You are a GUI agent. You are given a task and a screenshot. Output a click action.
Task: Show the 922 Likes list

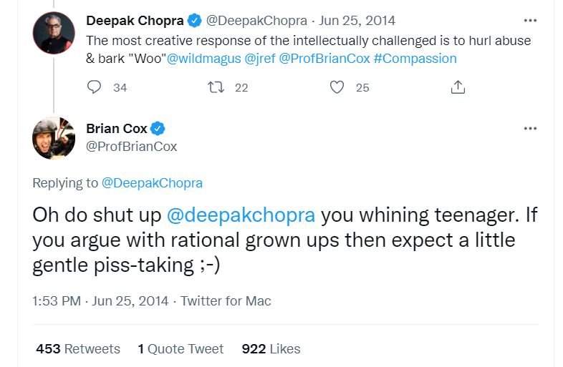[271, 349]
